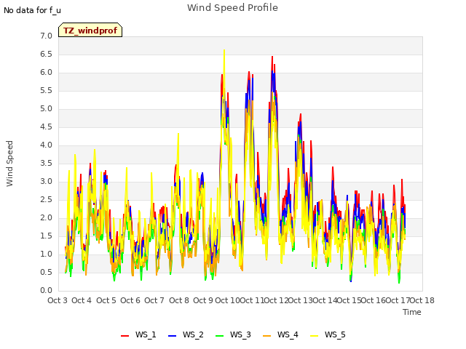Click the Oct 5 x-axis tick label
466x349 pixels.
coord(106,300)
